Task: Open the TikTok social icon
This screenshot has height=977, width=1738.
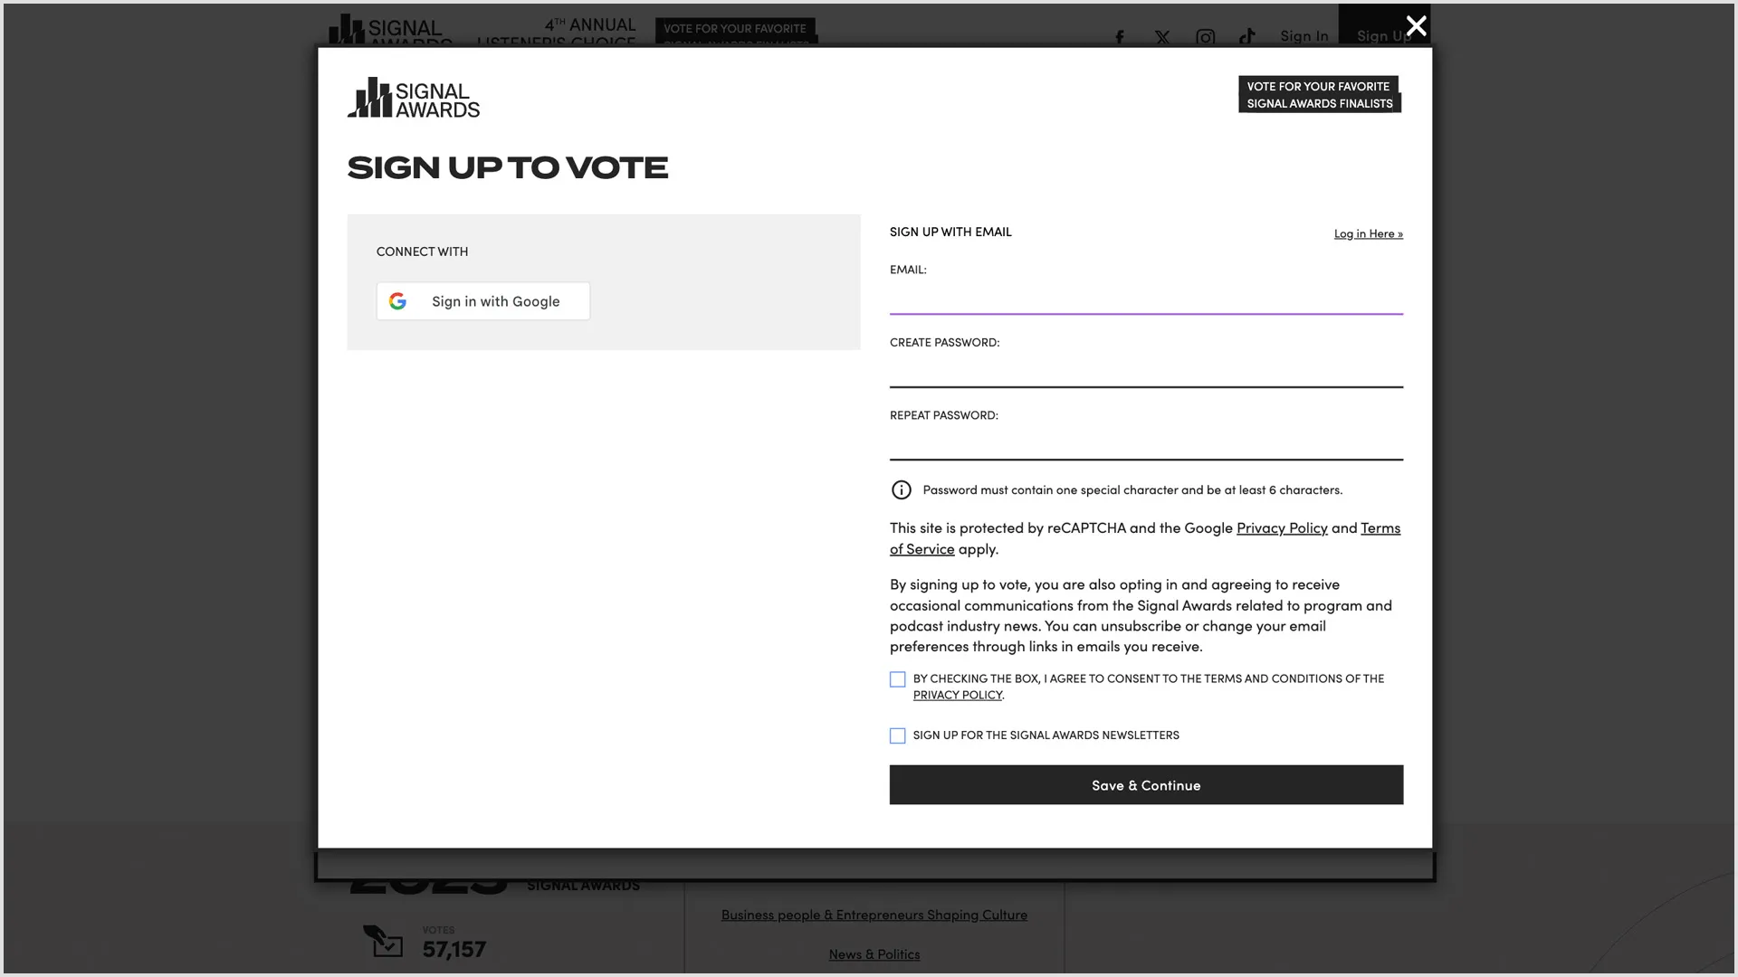Action: tap(1247, 37)
